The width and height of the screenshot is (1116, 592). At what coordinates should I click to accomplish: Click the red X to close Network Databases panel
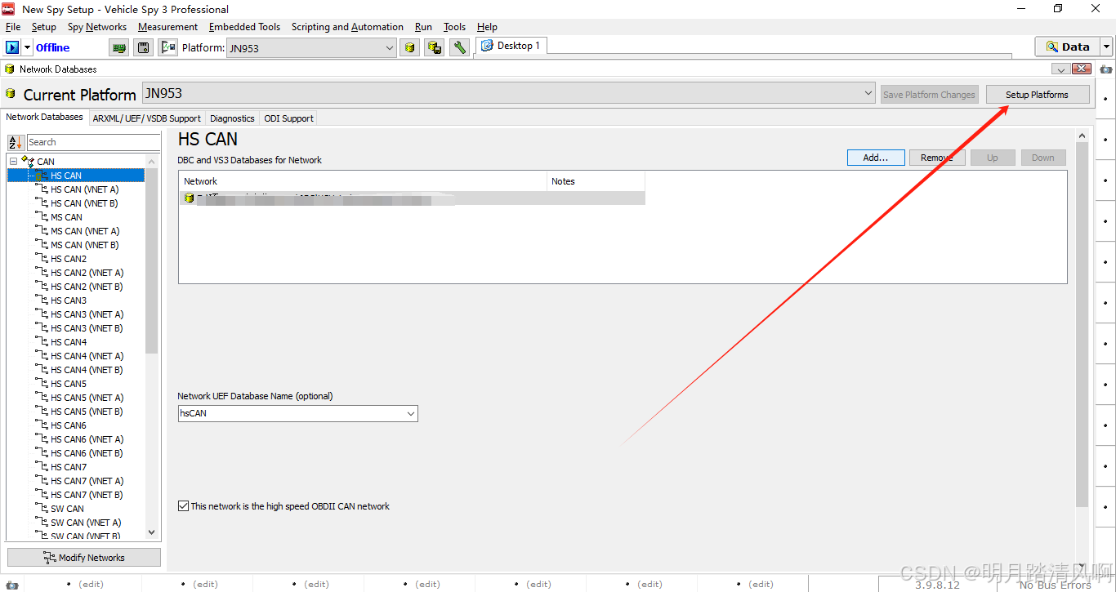coord(1083,69)
